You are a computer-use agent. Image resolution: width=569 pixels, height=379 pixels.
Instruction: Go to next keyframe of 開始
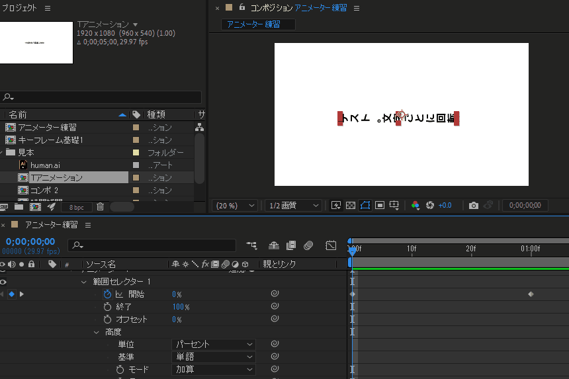pyautogui.click(x=22, y=294)
